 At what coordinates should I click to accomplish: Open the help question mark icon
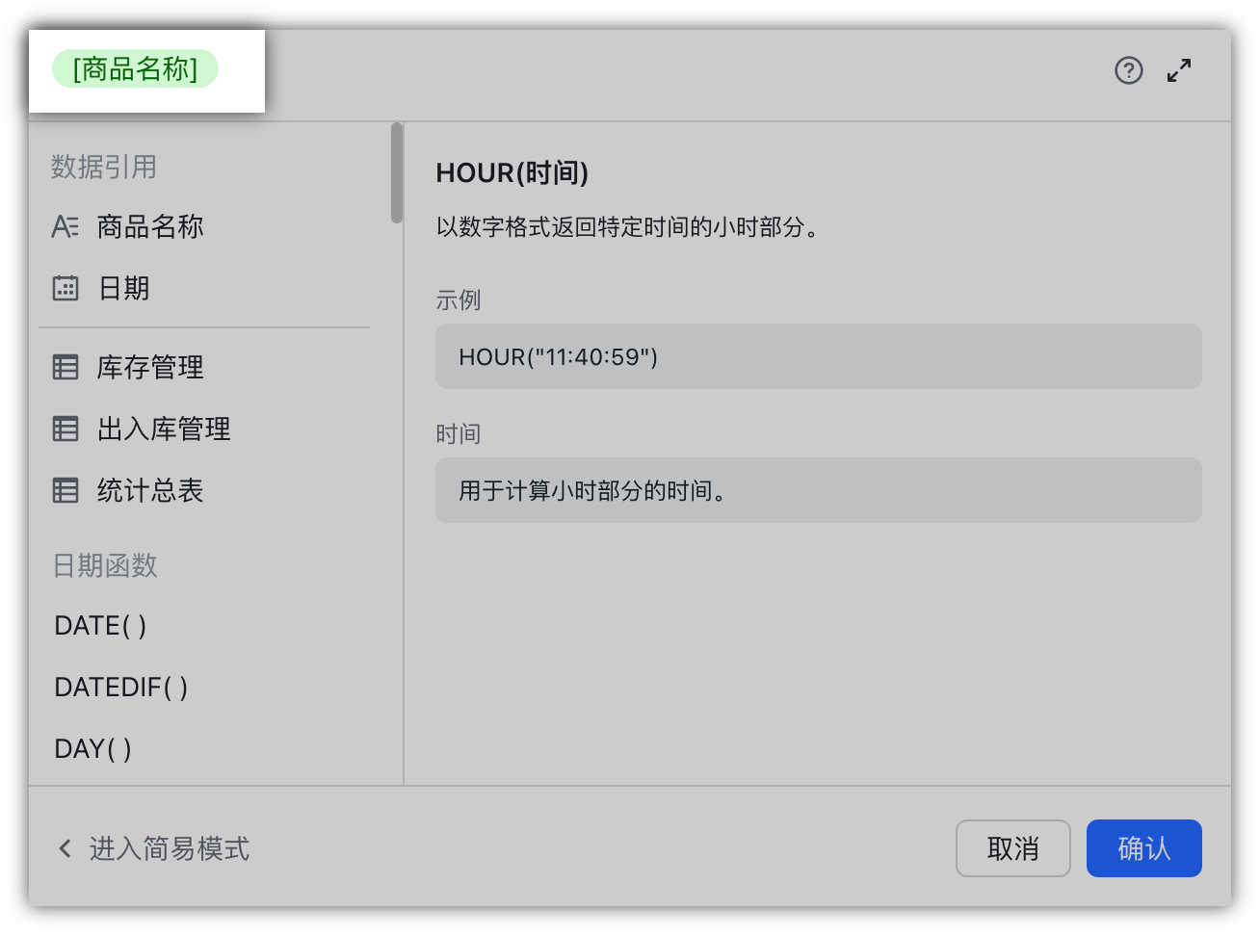pos(1128,70)
